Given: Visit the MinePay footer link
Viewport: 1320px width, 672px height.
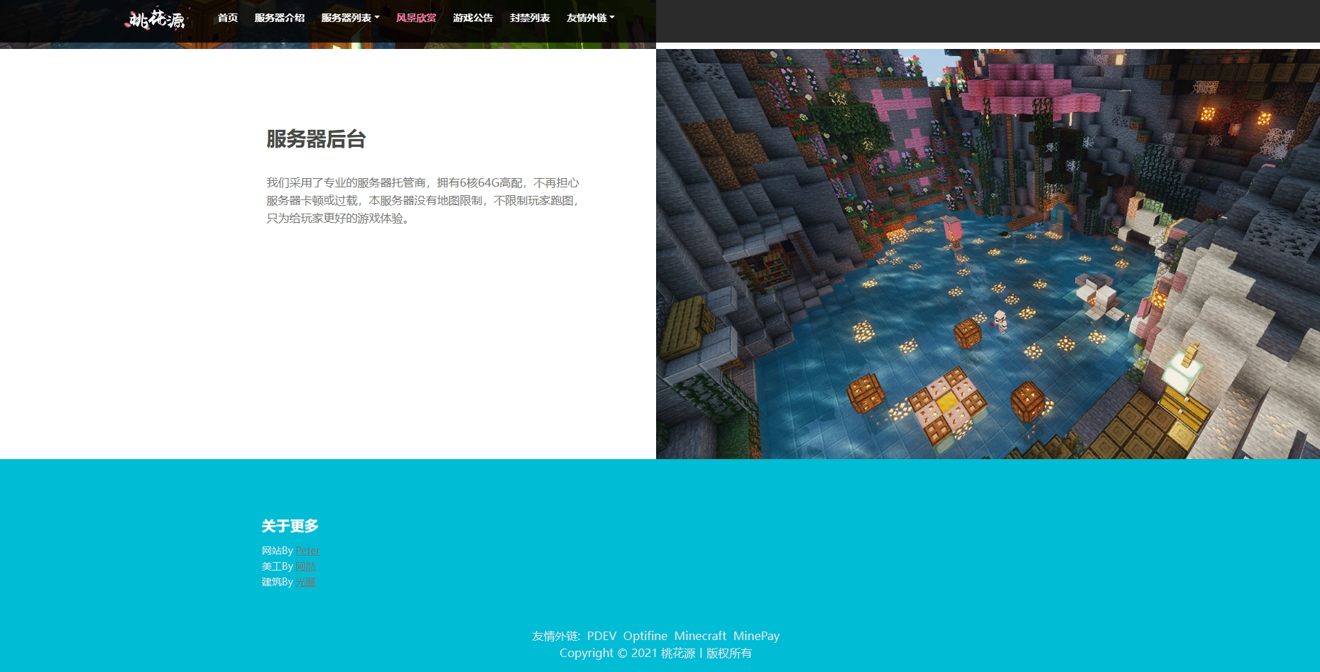Looking at the screenshot, I should 756,636.
